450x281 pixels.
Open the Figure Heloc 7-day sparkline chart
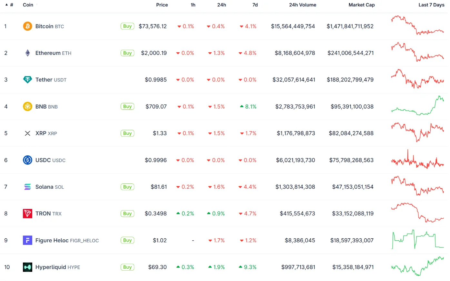[x=417, y=239]
